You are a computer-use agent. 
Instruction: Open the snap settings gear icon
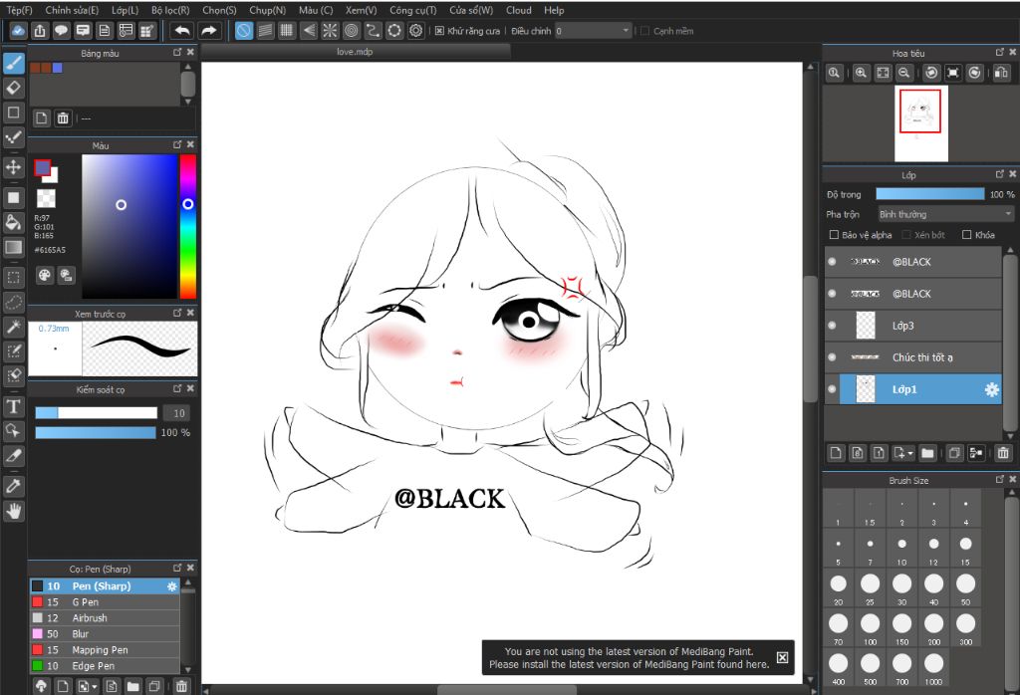click(x=416, y=31)
